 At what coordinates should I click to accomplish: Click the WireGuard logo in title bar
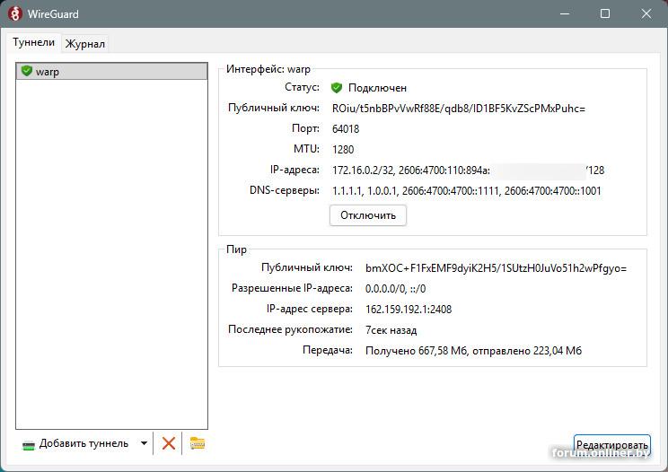pyautogui.click(x=15, y=13)
